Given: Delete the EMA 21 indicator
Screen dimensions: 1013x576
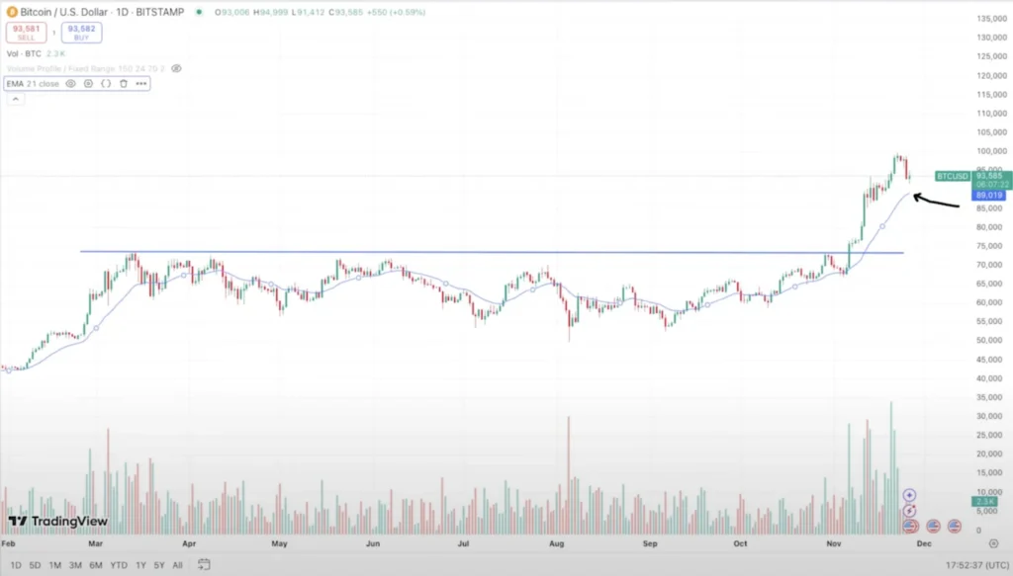Looking at the screenshot, I should (x=124, y=84).
